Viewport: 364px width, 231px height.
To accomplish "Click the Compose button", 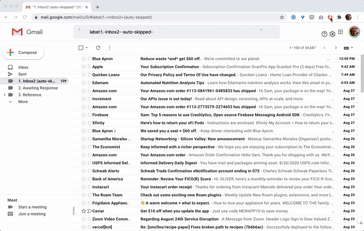I will pyautogui.click(x=23, y=52).
